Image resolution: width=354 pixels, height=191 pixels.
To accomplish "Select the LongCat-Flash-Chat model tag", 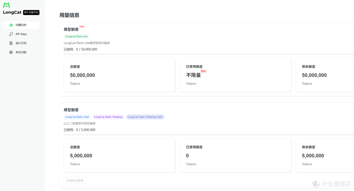I will (x=77, y=117).
